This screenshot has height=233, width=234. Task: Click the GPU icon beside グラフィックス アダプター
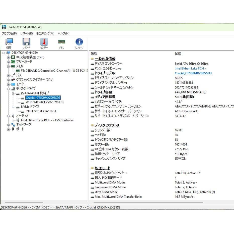[13, 79]
